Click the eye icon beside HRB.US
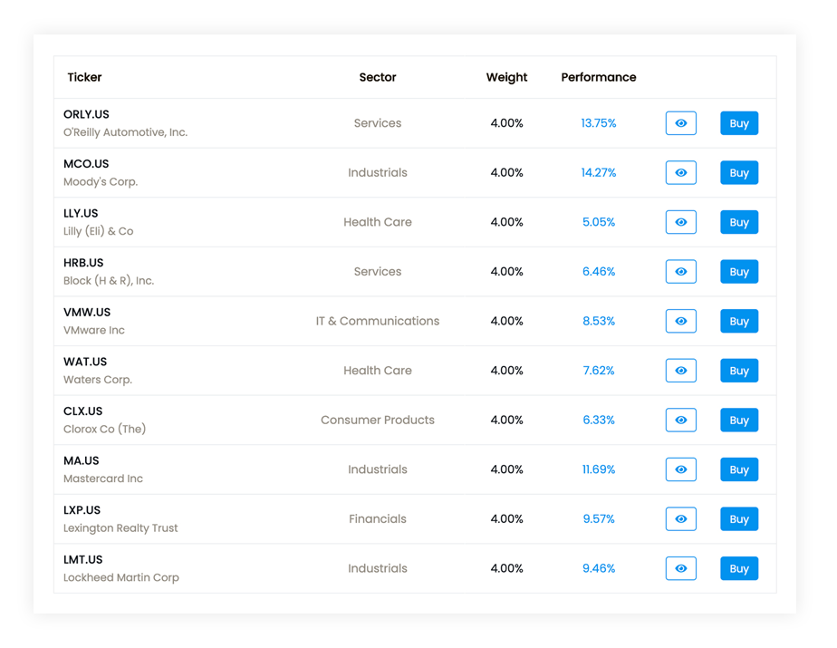This screenshot has width=837, height=648. click(x=680, y=271)
